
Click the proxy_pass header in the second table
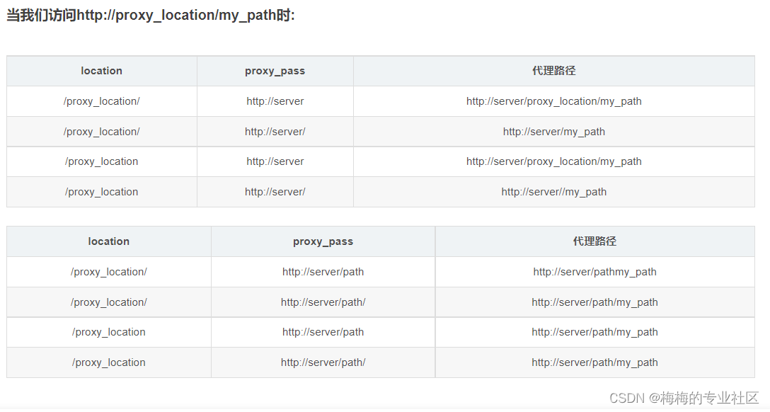(x=323, y=241)
